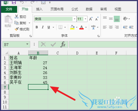This screenshot has height=111, width=138.
Task: Apply red font color
Action: click(81, 27)
